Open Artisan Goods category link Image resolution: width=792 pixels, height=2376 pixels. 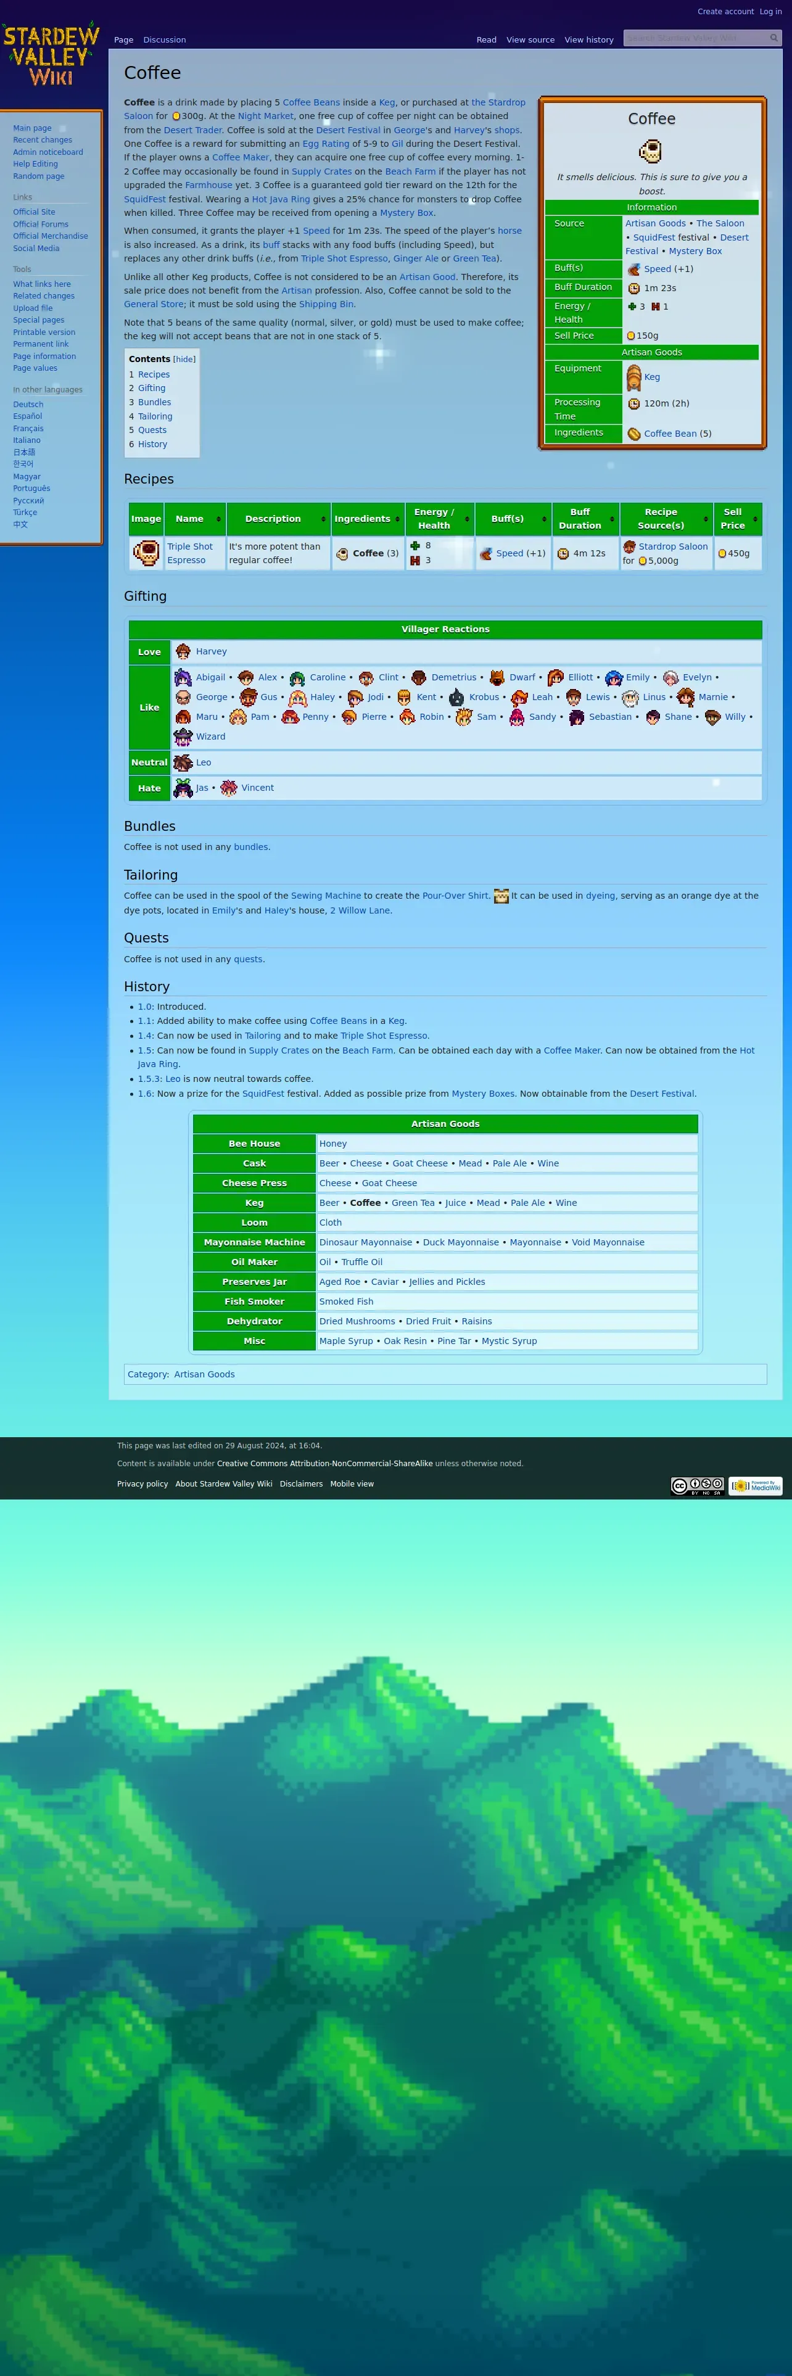click(205, 1374)
